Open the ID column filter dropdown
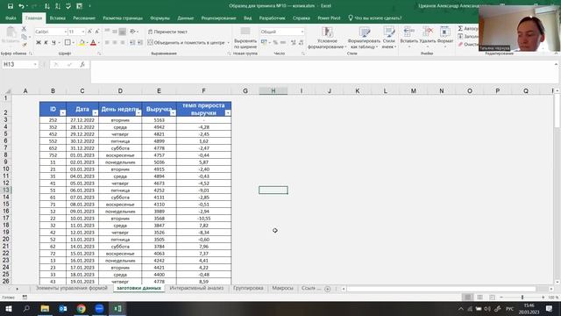Screen dimensions: 561x316 pos(62,113)
